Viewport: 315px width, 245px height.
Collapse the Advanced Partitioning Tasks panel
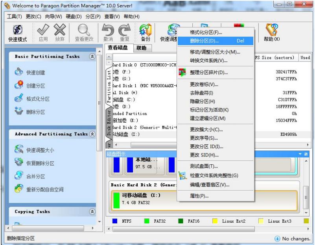[92, 134]
